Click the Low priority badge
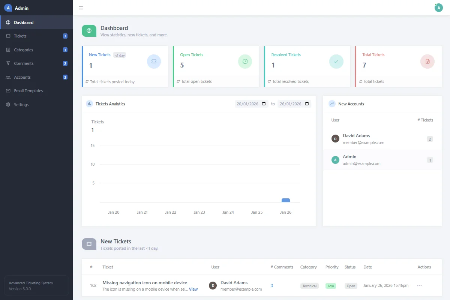 tap(331, 286)
